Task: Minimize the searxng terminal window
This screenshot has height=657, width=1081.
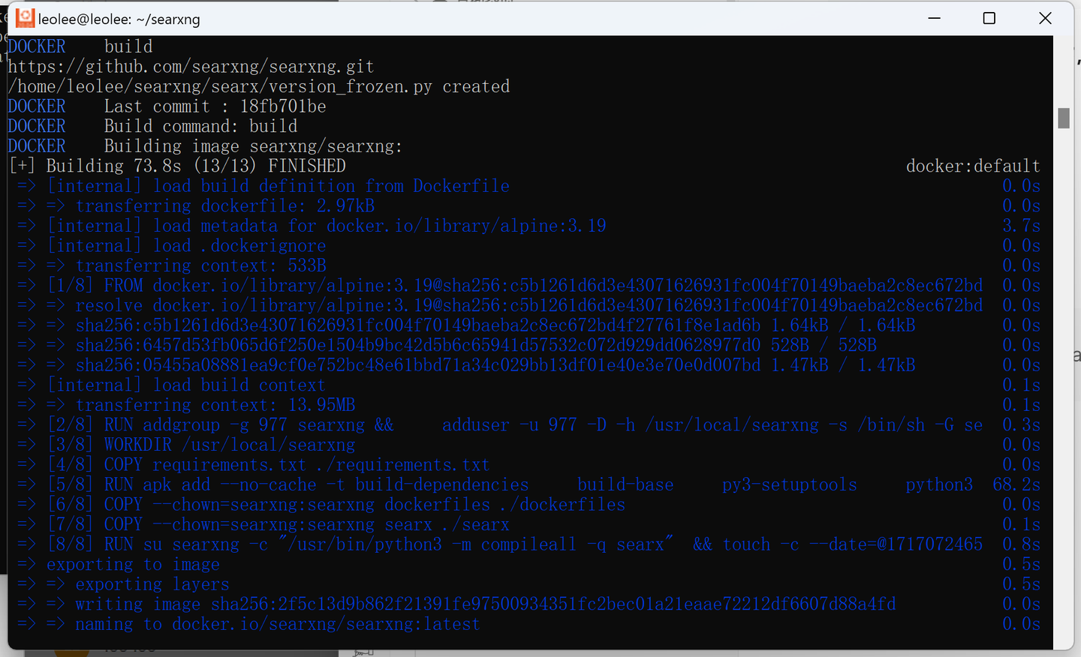Action: click(x=935, y=18)
